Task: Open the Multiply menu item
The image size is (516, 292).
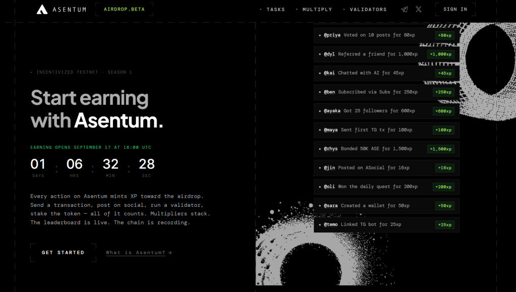Action: point(317,10)
